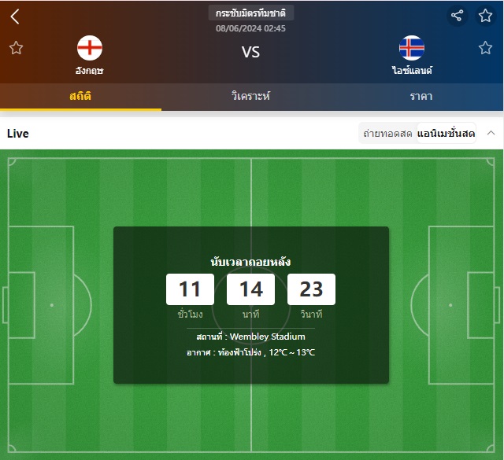Image resolution: width=504 pixels, height=460 pixels.
Task: Open England team flag logo
Action: 90,48
